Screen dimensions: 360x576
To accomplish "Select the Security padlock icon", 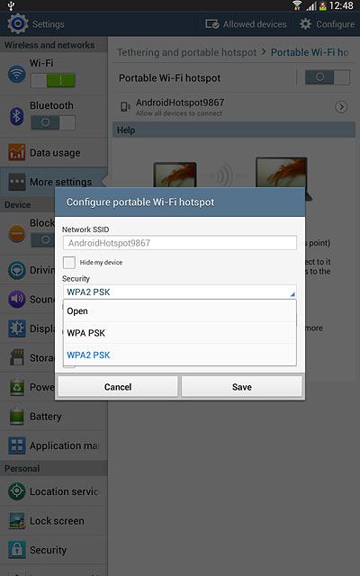I will click(17, 550).
